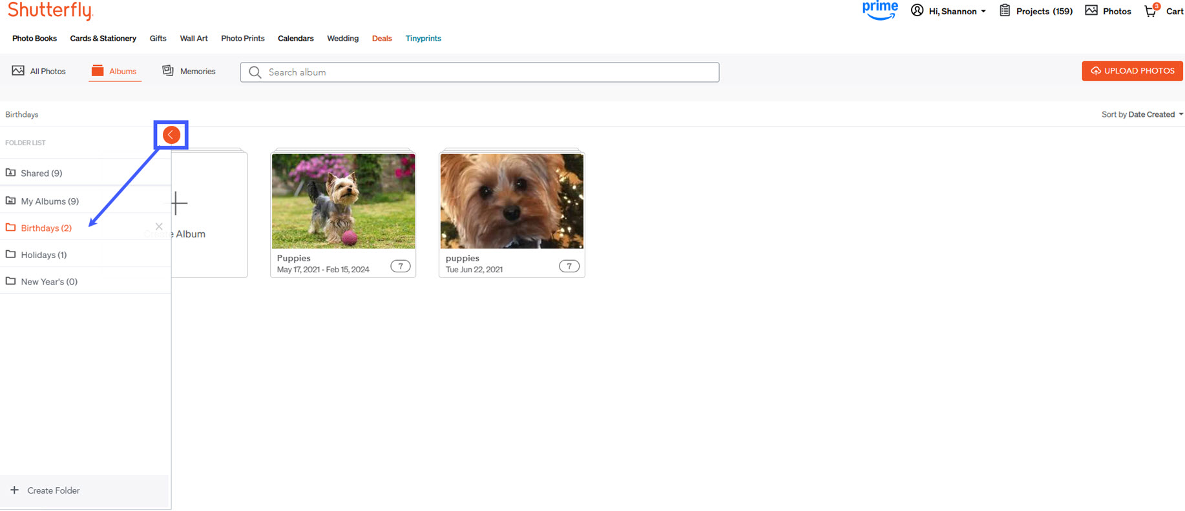The height and width of the screenshot is (511, 1185).
Task: Click the cloud upload icon
Action: [x=1096, y=71]
